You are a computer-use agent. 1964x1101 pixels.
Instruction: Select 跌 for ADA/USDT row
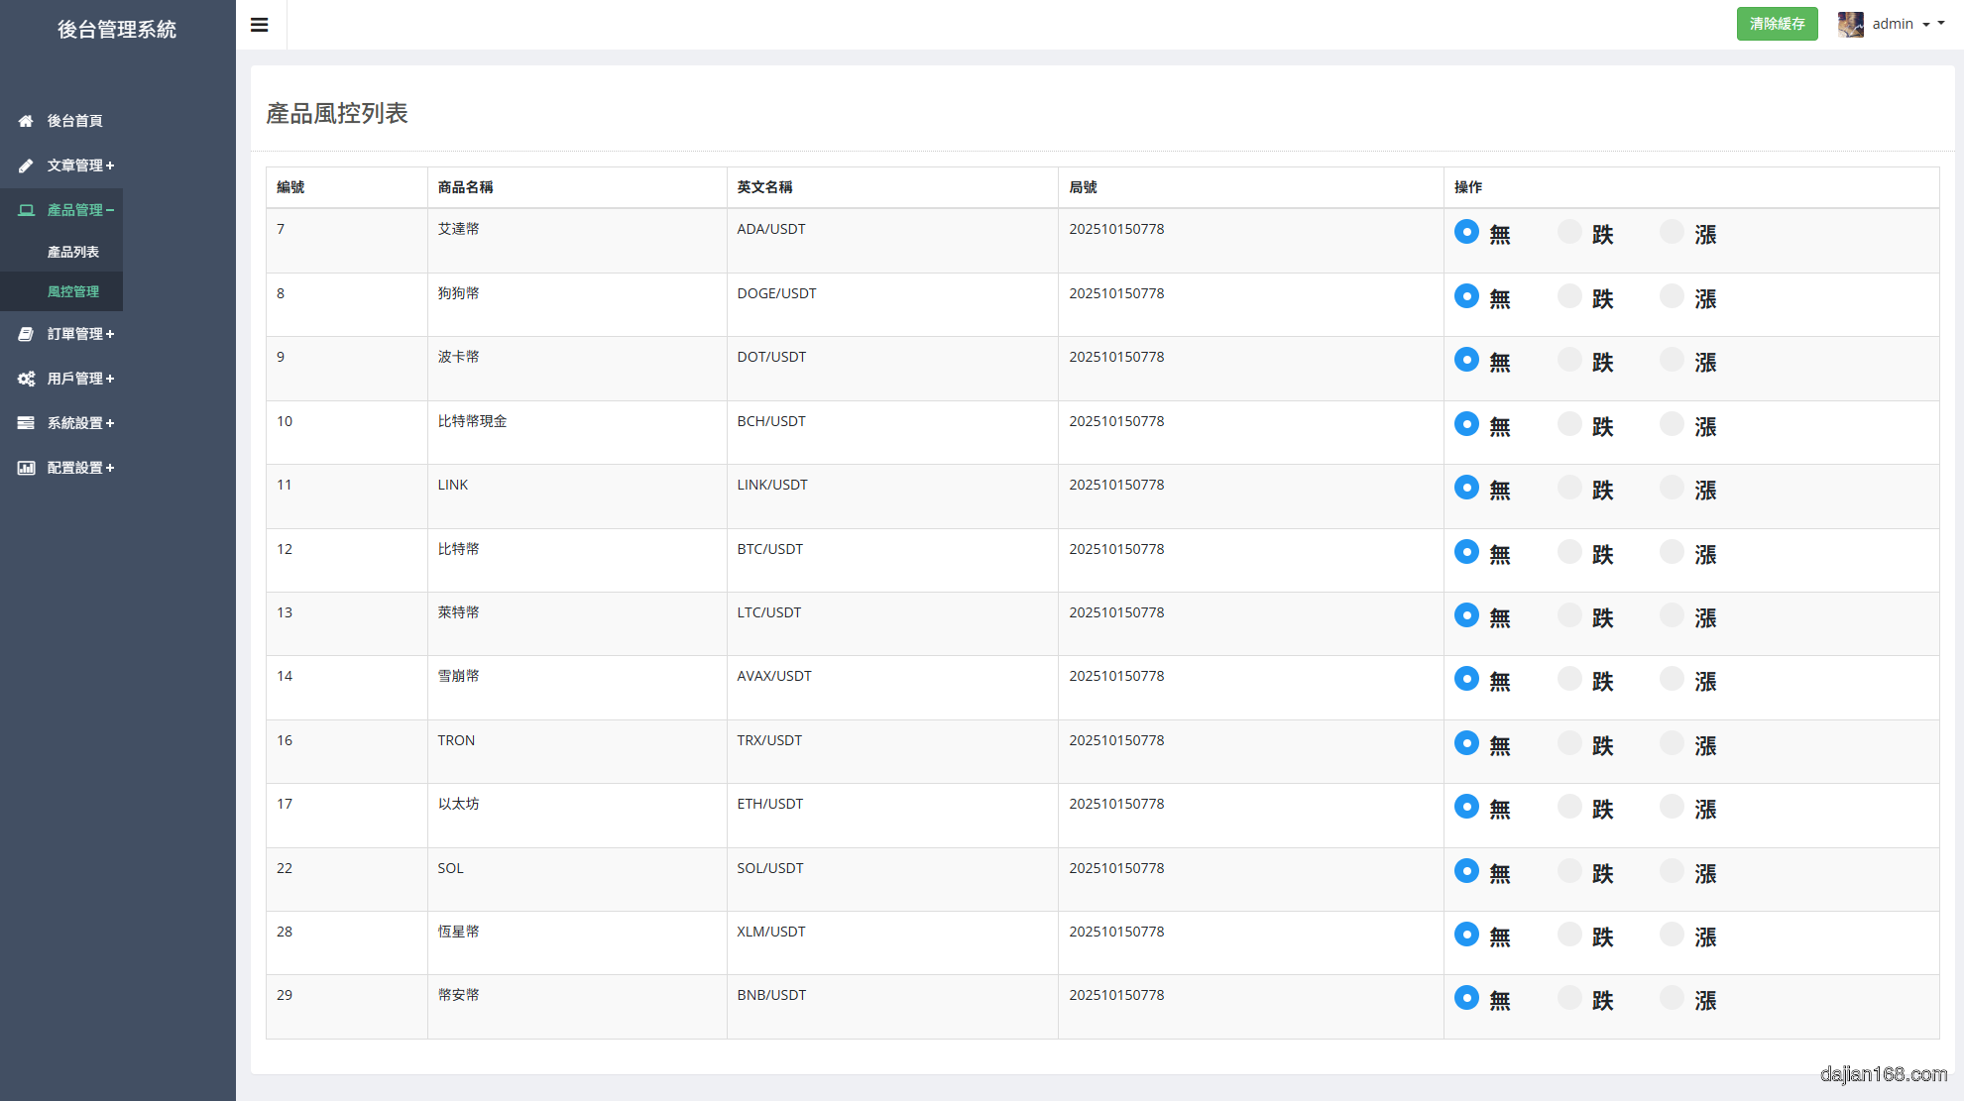tap(1569, 232)
